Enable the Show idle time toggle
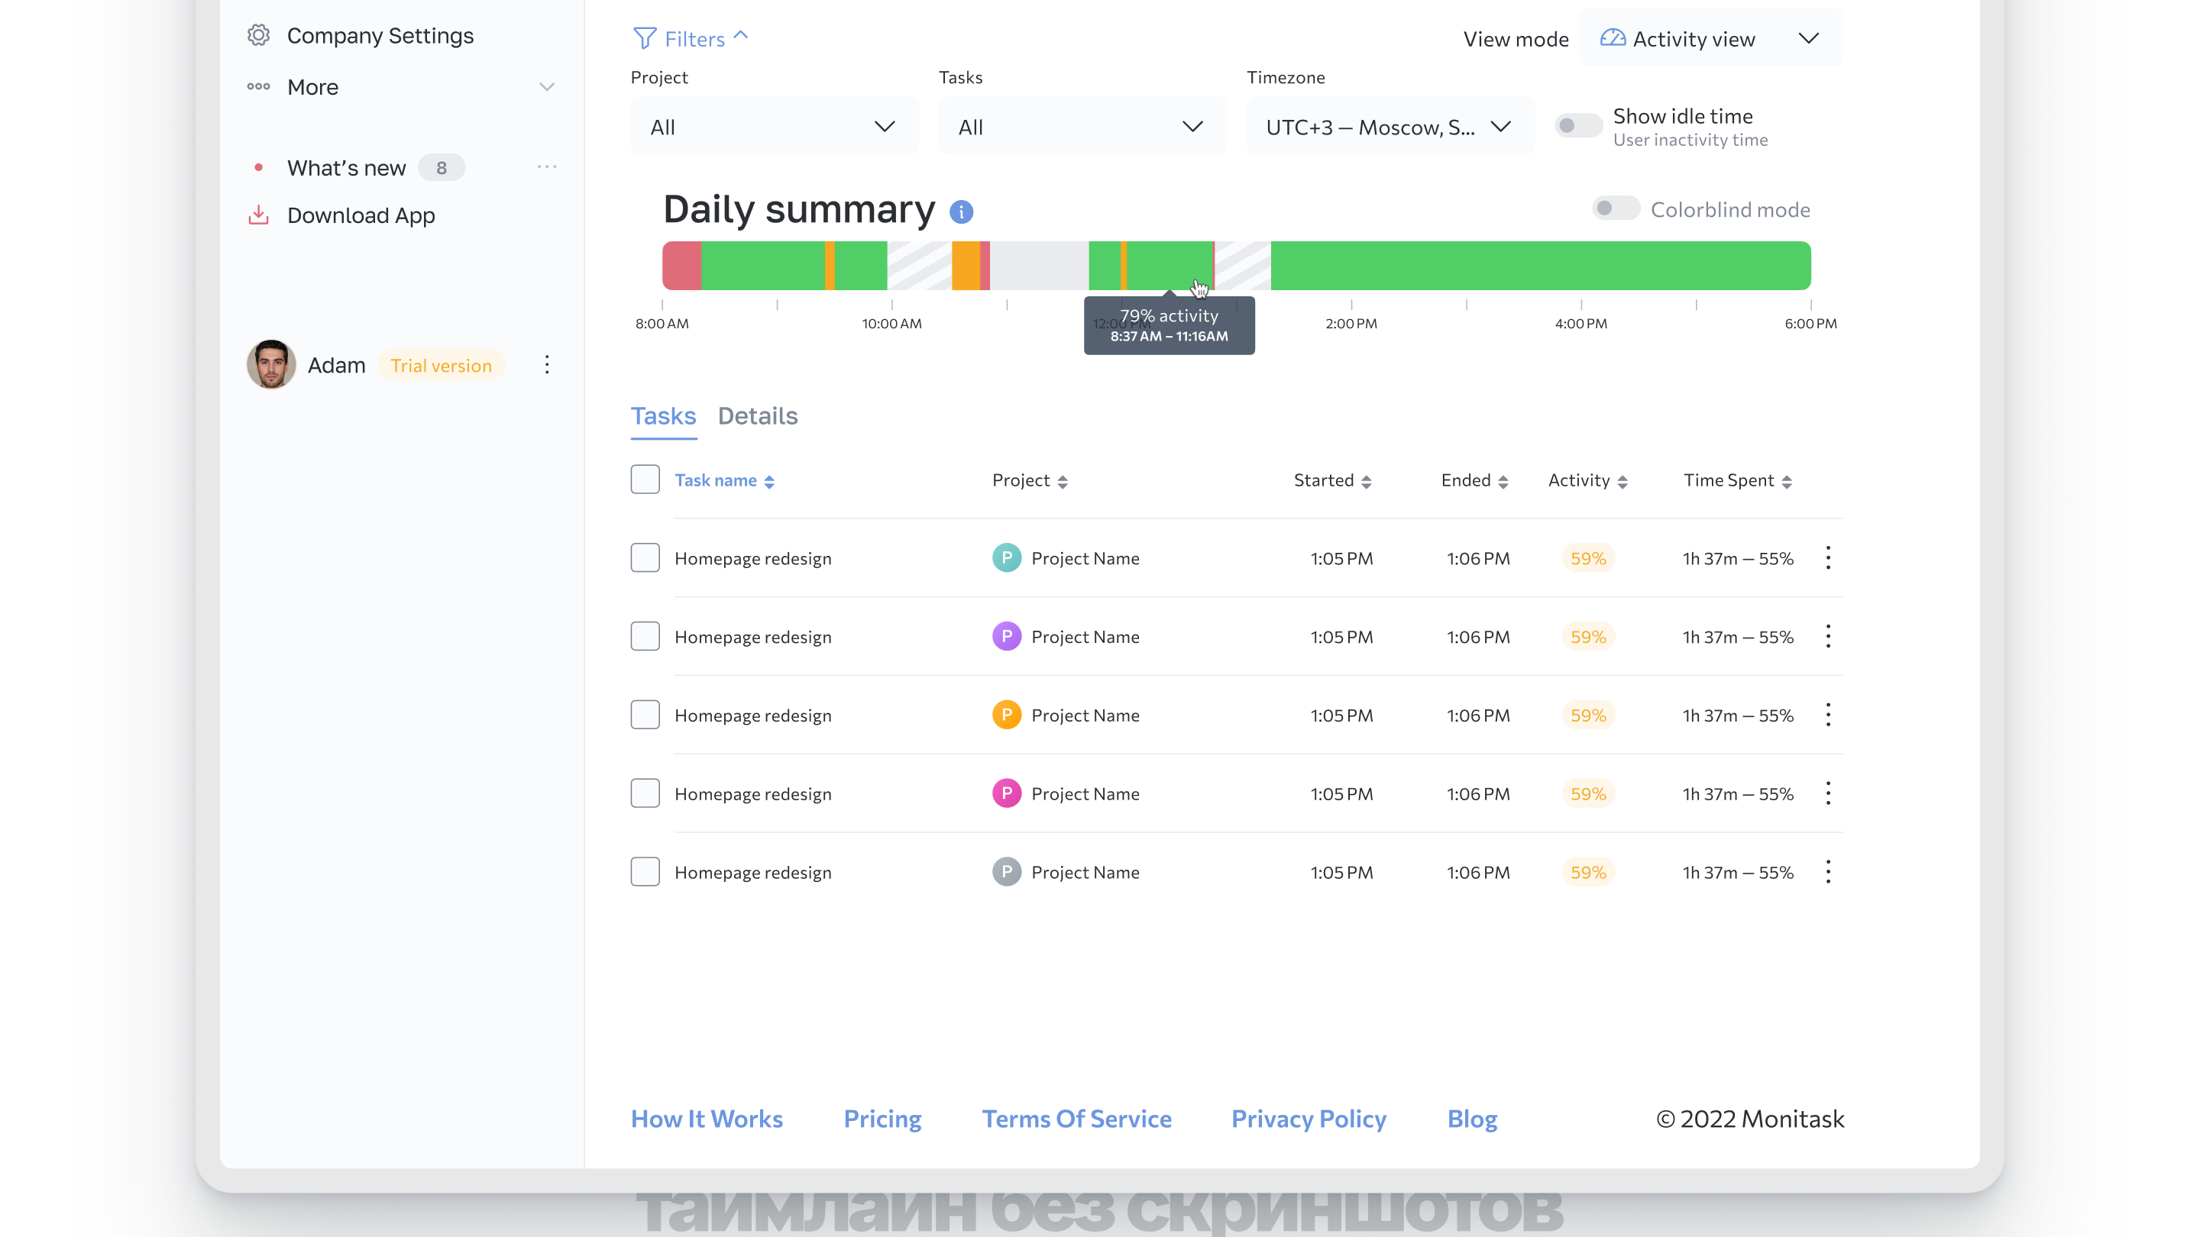 tap(1577, 126)
